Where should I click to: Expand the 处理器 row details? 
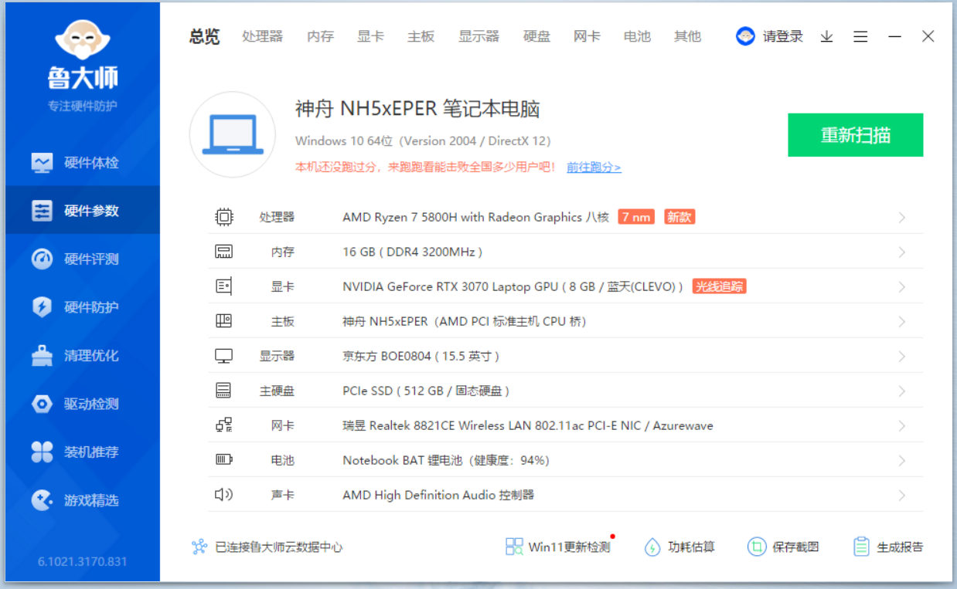[x=902, y=217]
